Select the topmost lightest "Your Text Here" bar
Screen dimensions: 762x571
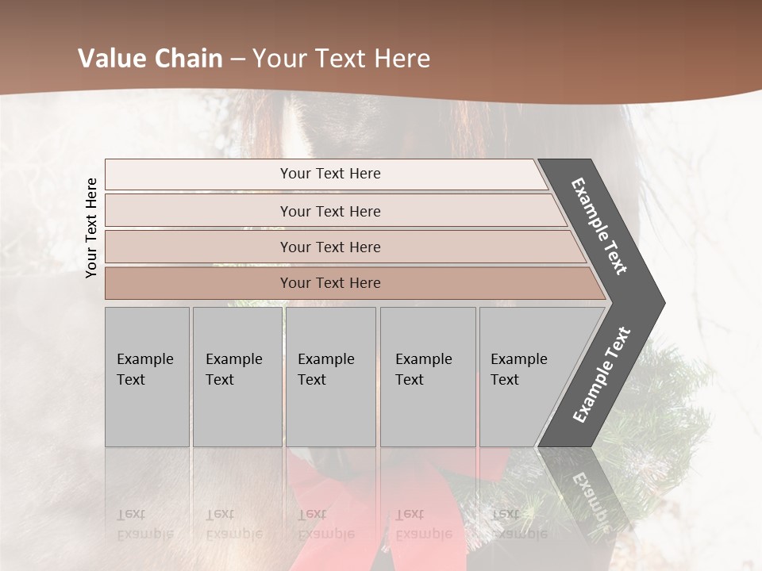(329, 174)
